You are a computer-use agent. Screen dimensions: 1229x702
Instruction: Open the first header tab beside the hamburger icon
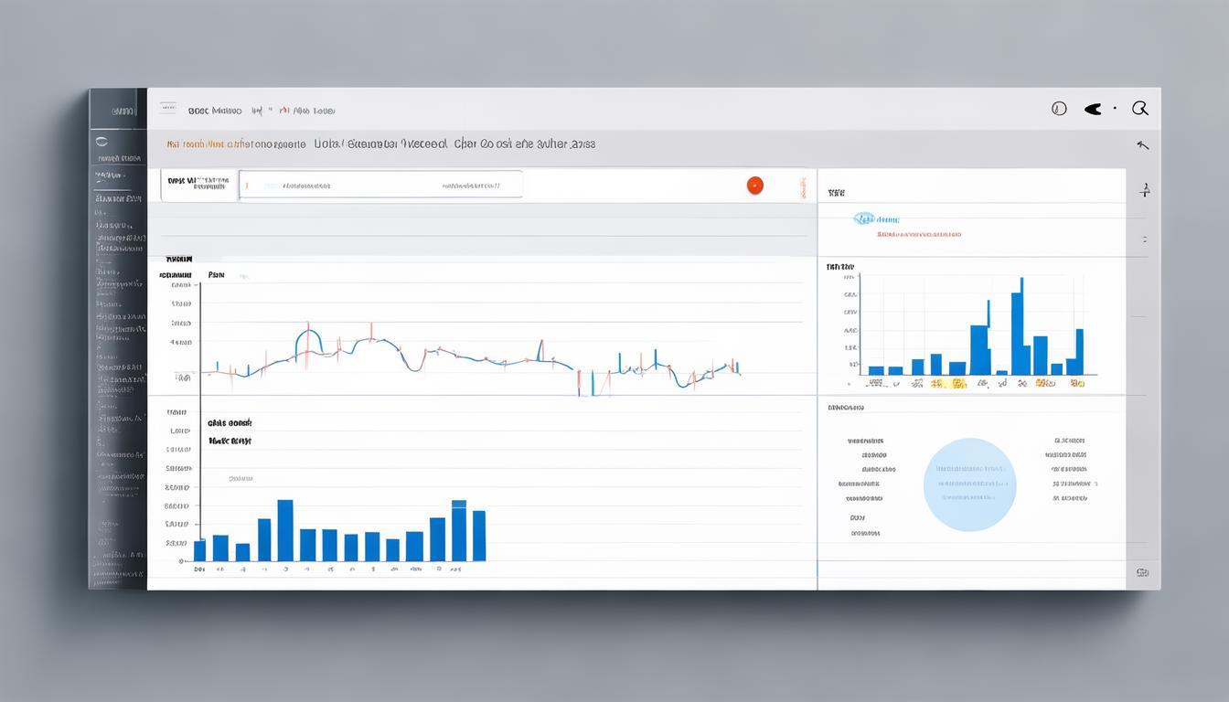tap(214, 111)
